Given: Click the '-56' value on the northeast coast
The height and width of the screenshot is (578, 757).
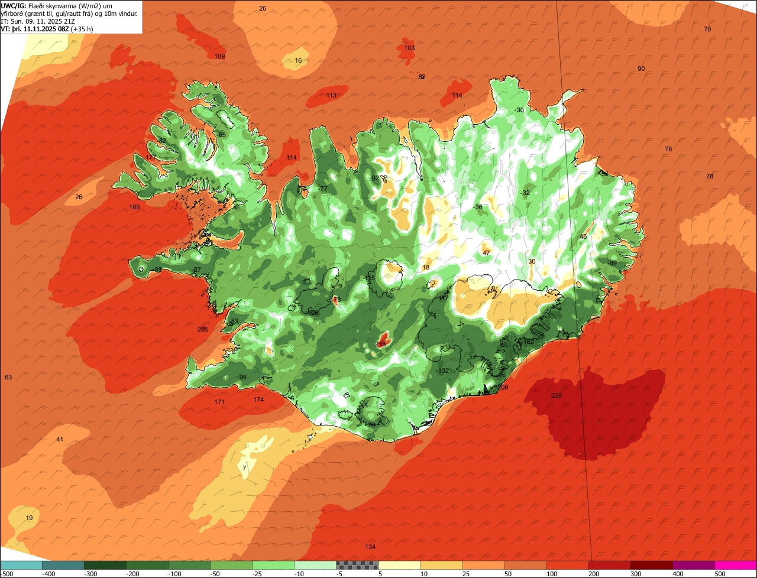Looking at the screenshot, I should [603, 174].
